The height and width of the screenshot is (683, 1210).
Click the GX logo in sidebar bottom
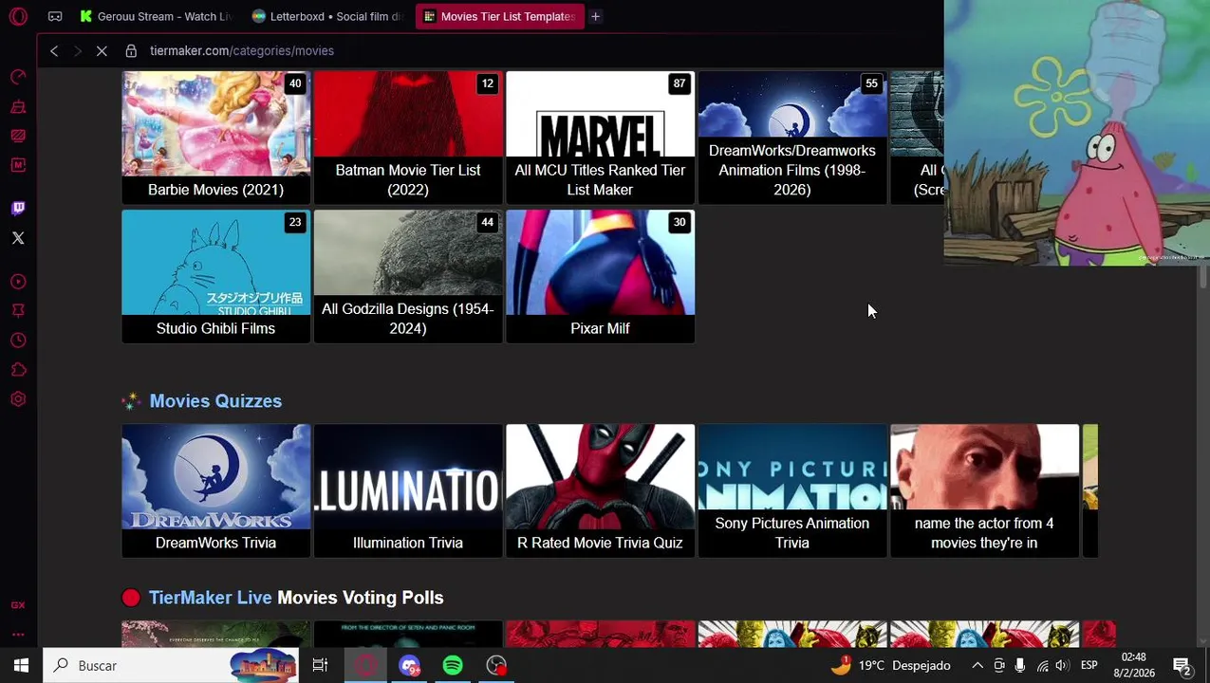point(18,605)
